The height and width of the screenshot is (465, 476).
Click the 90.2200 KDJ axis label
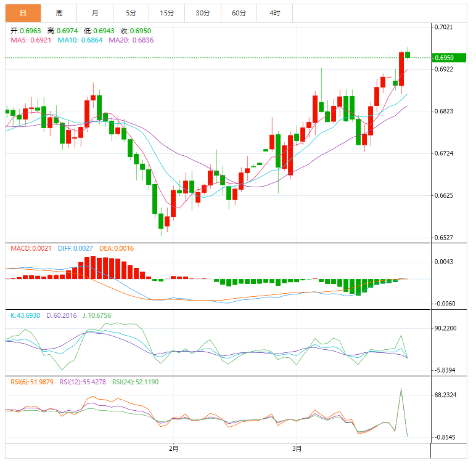click(445, 328)
